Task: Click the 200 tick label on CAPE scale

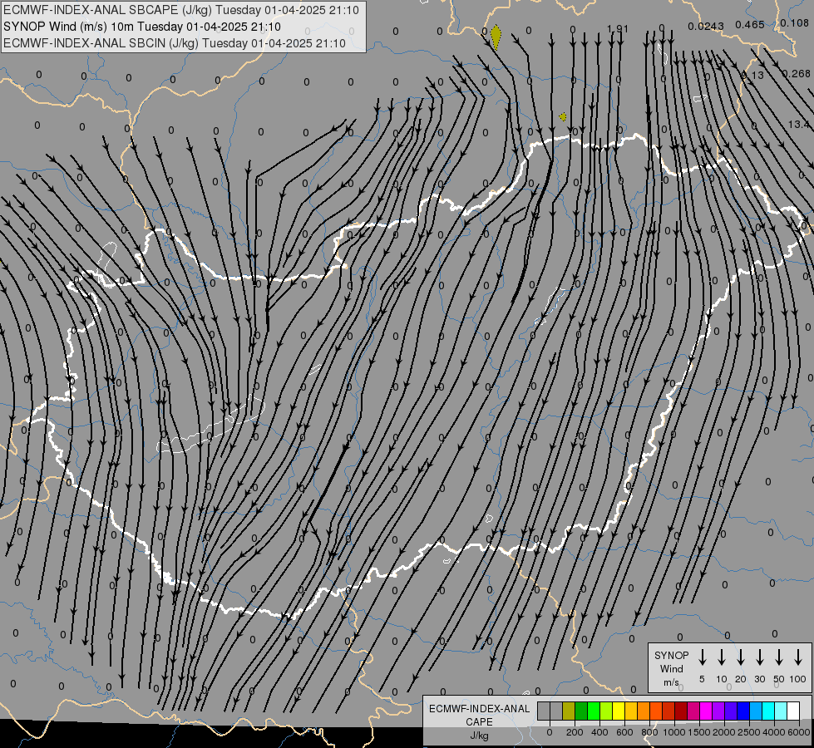Action: [575, 732]
